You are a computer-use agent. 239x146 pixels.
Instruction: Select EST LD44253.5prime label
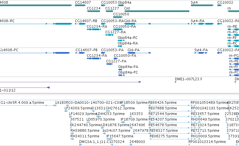click(x=110, y=114)
